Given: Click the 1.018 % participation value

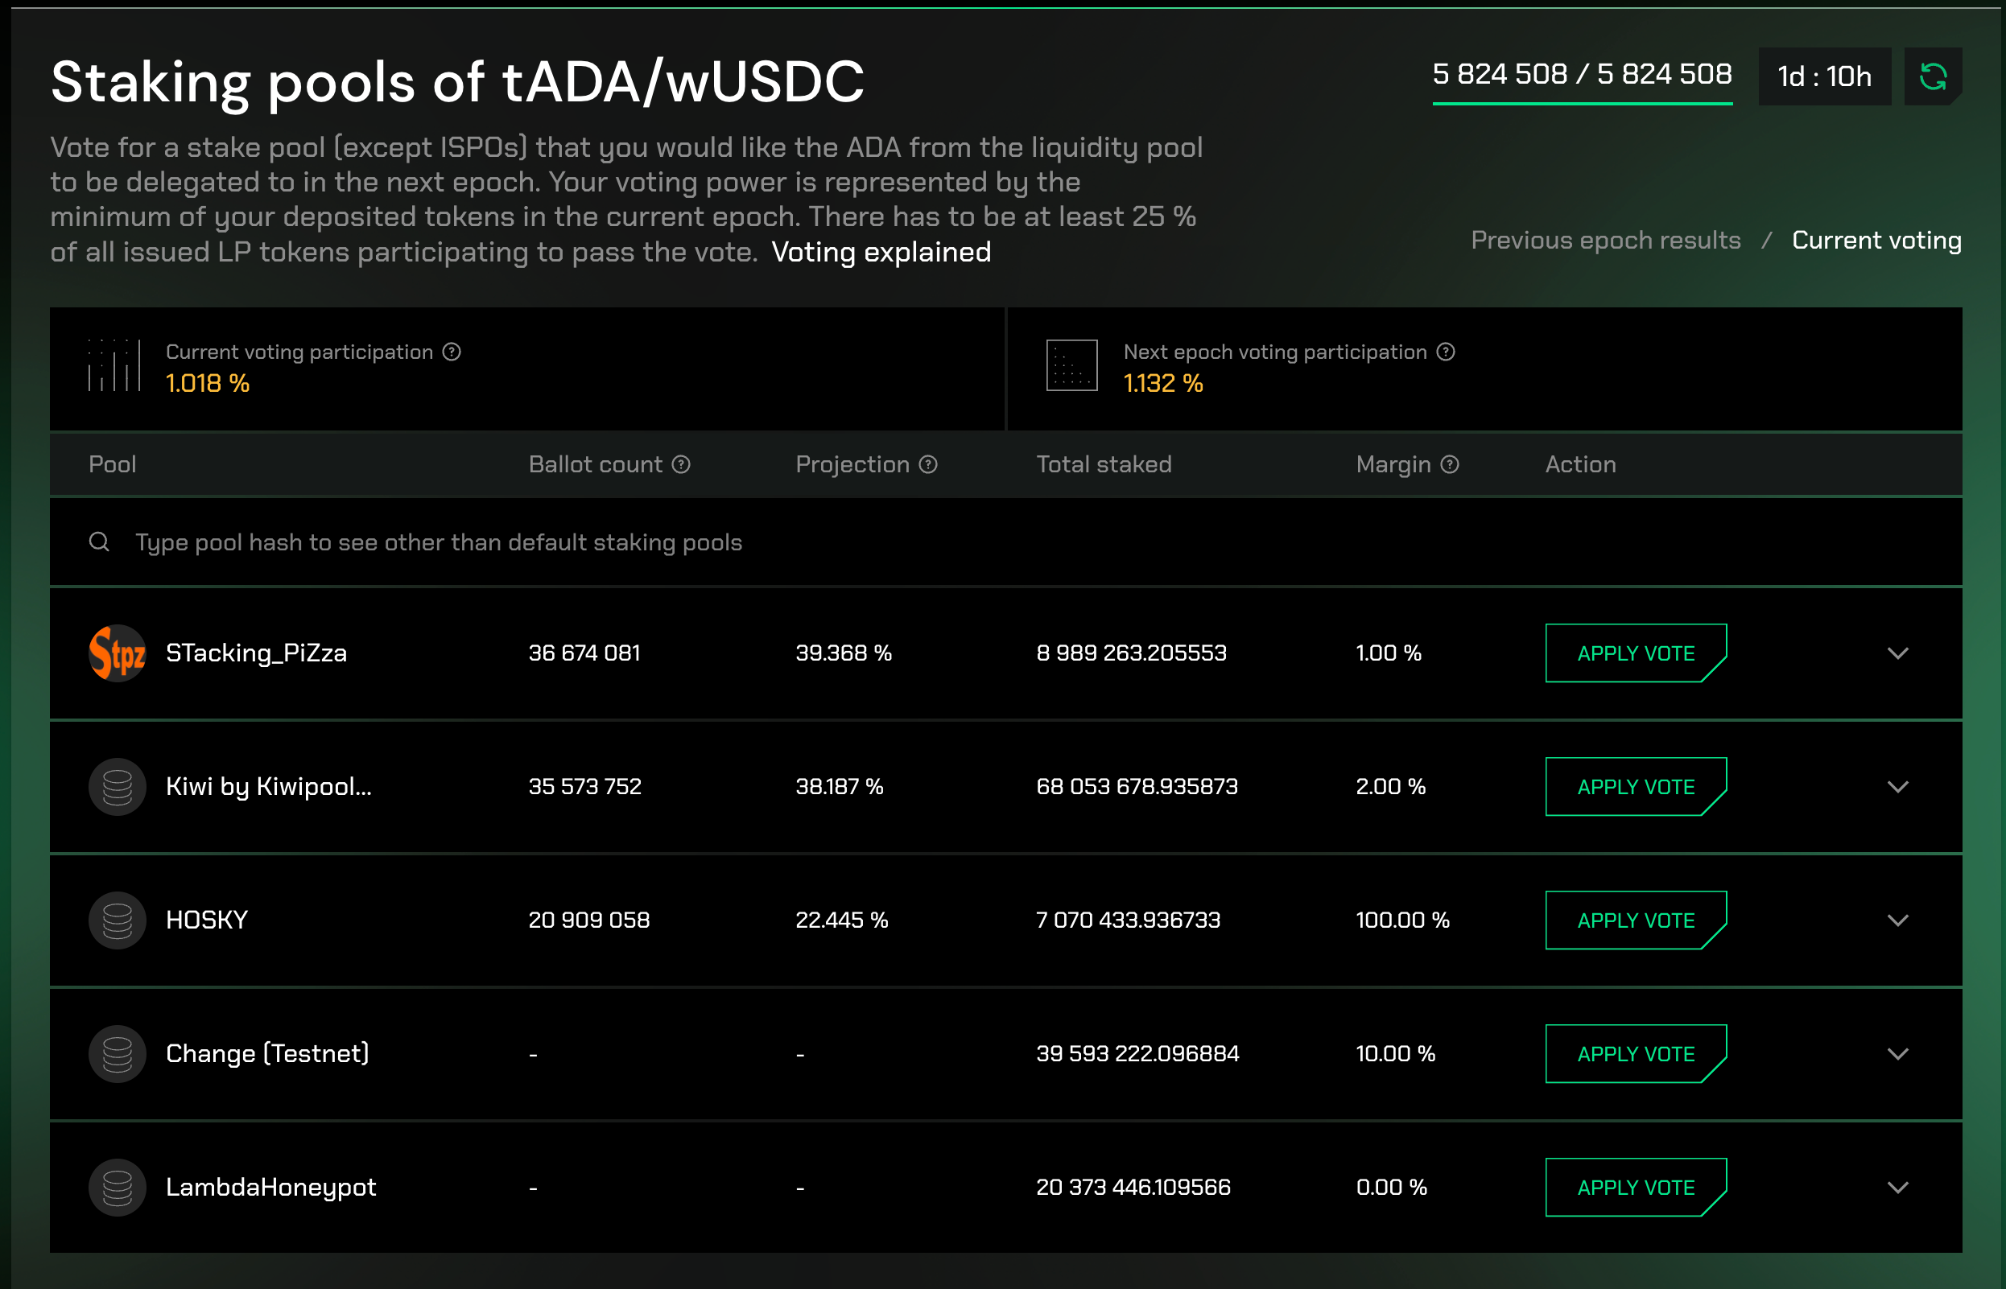Looking at the screenshot, I should point(208,383).
